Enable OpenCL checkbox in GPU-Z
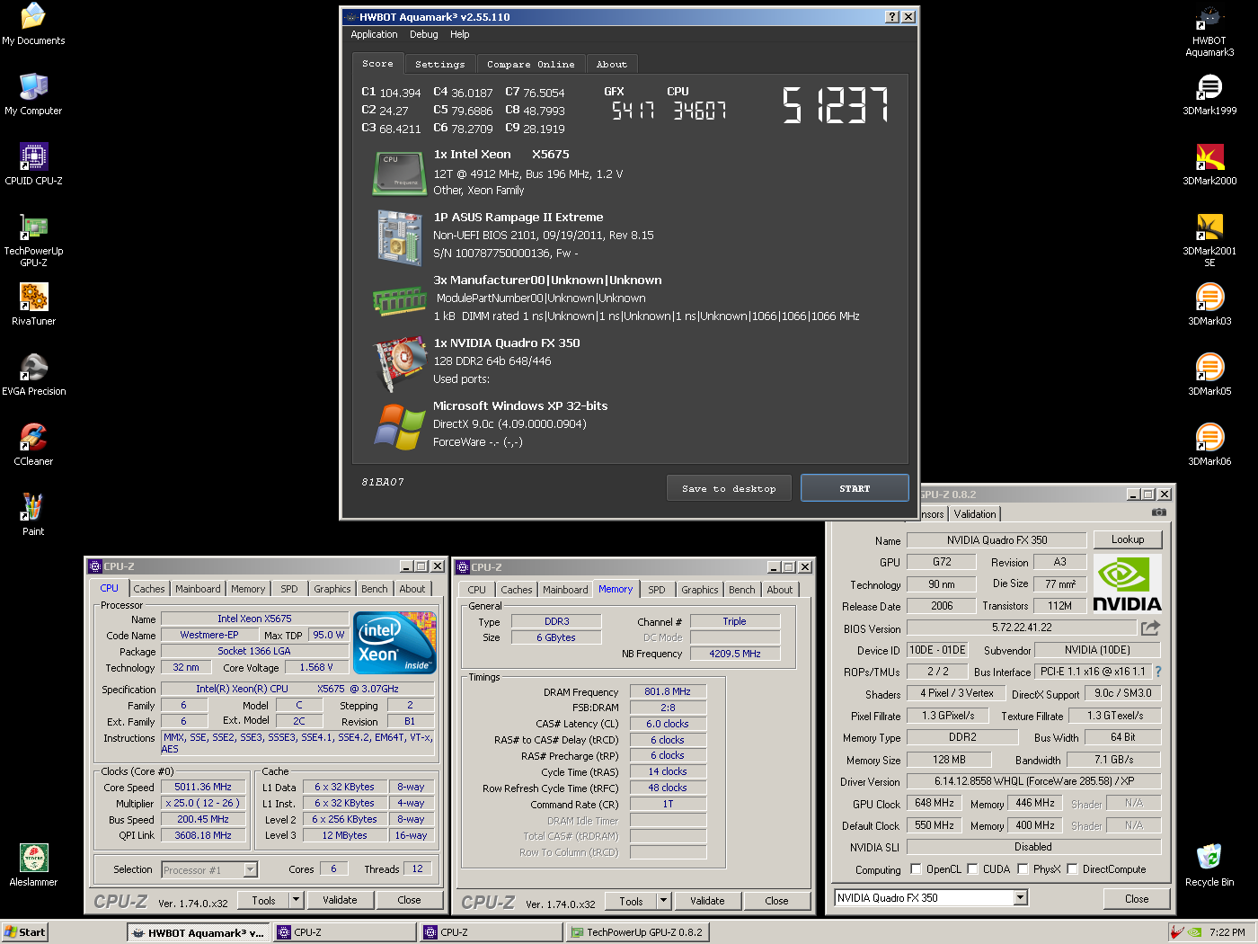 coord(916,869)
